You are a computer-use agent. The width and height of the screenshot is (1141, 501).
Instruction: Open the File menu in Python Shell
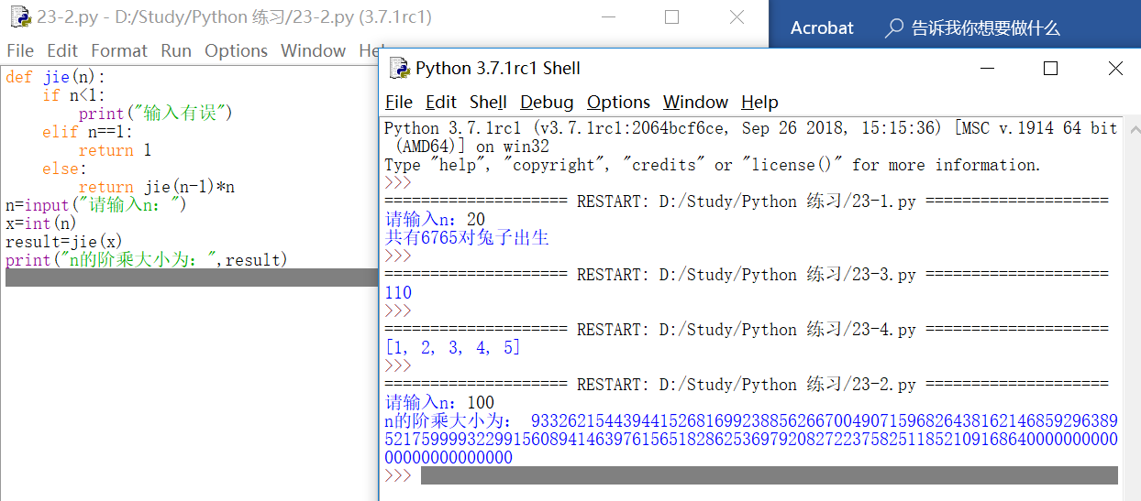pyautogui.click(x=399, y=102)
